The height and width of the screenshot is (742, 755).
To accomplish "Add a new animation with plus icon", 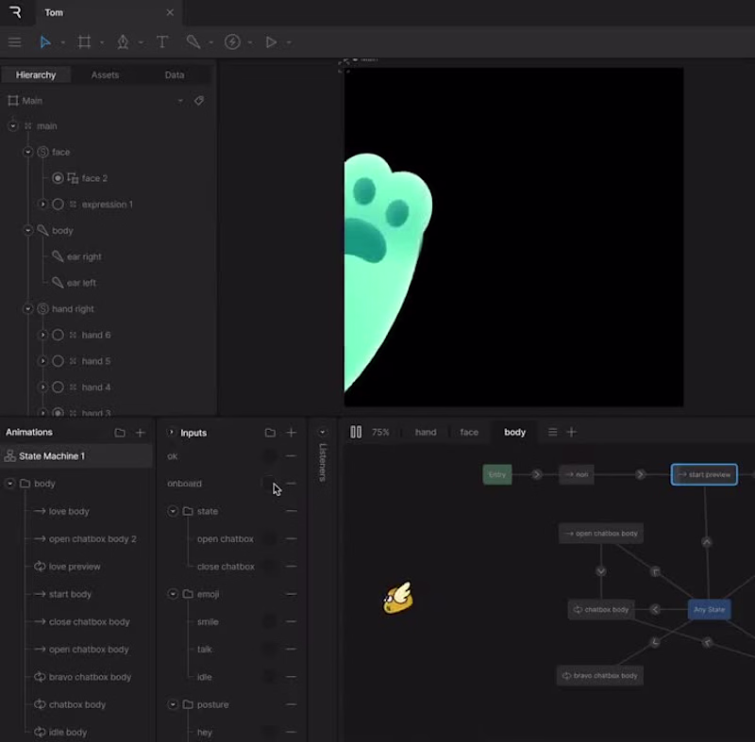I will click(140, 433).
